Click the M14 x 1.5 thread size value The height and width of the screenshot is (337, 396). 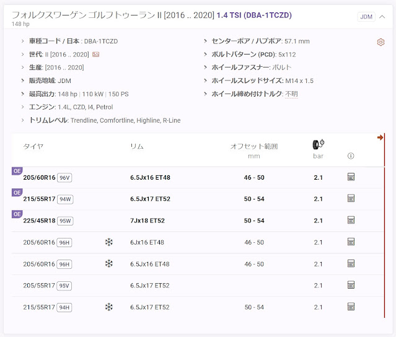(299, 81)
